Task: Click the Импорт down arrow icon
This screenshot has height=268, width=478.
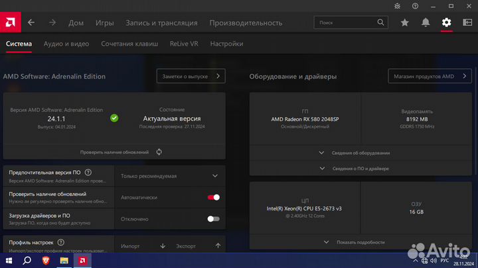Action: [163, 246]
